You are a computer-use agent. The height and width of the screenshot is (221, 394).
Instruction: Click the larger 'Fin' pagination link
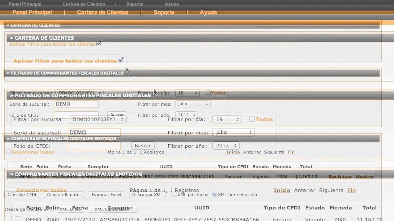pos(352,190)
